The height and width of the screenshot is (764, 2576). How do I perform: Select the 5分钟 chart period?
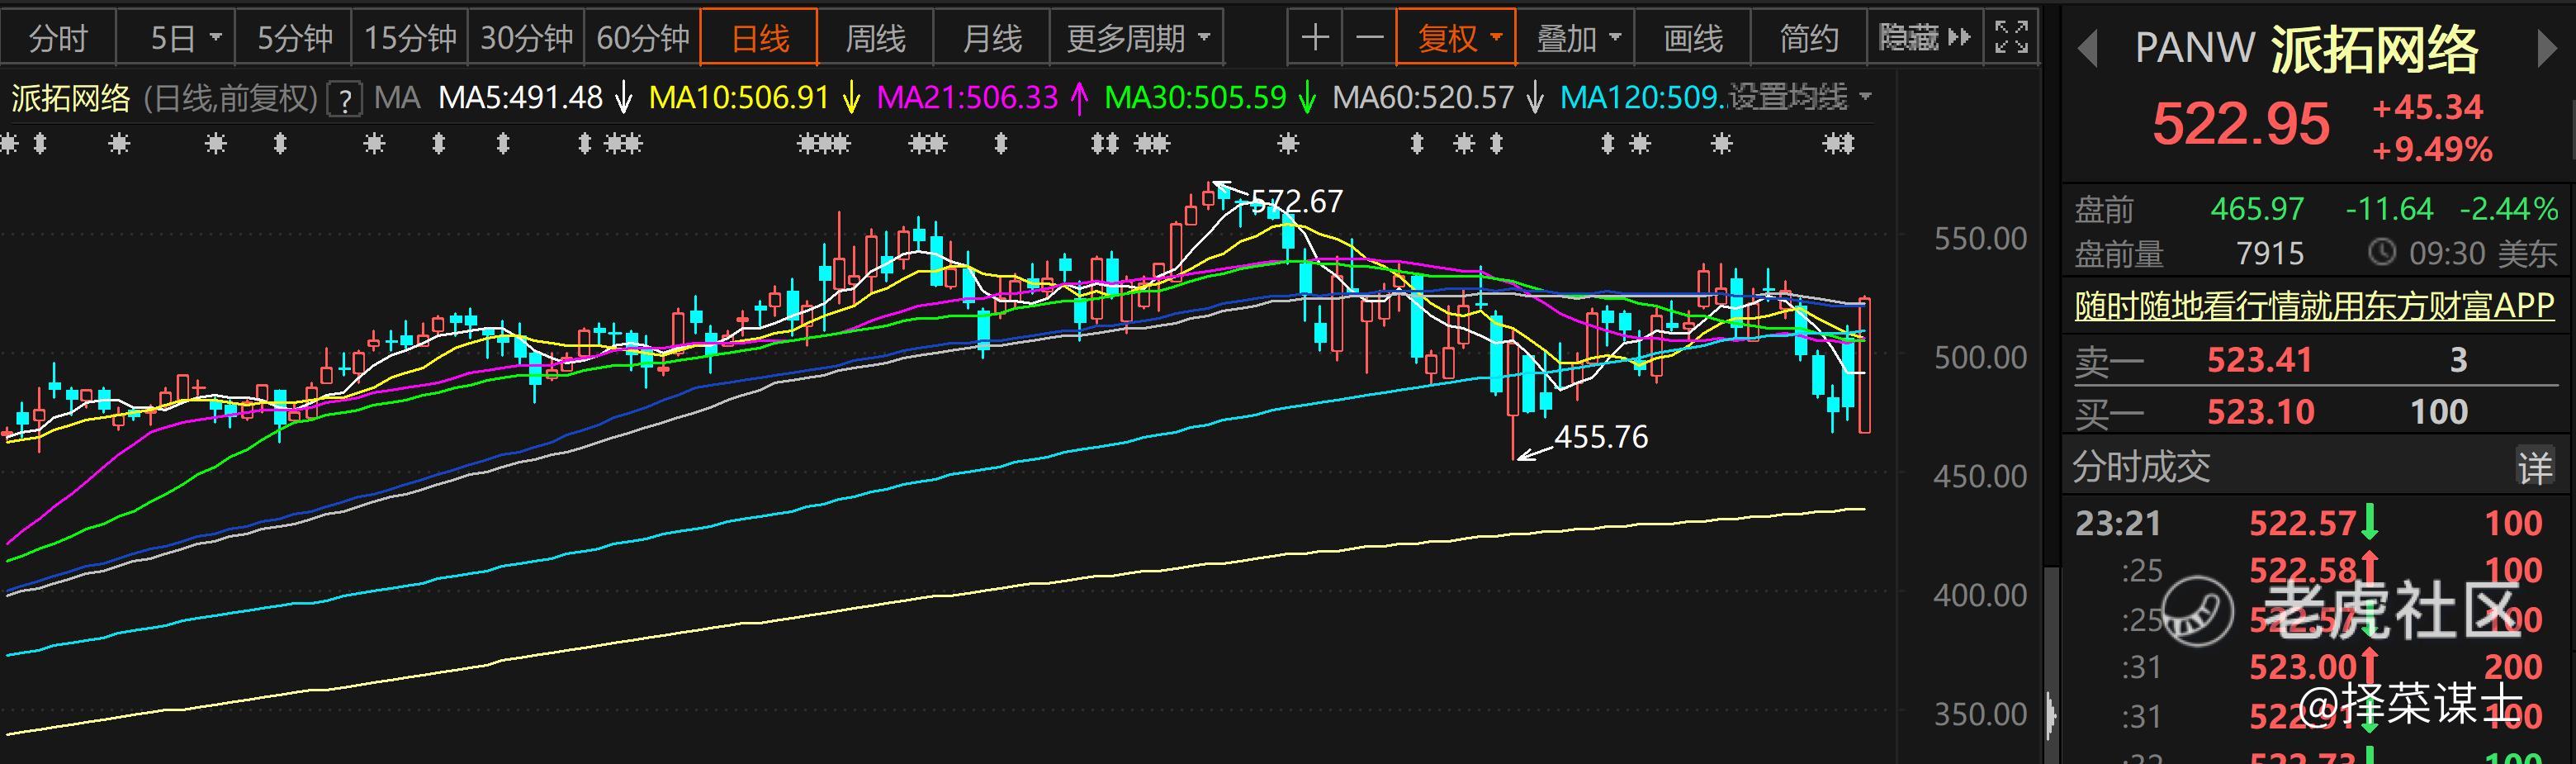(294, 38)
